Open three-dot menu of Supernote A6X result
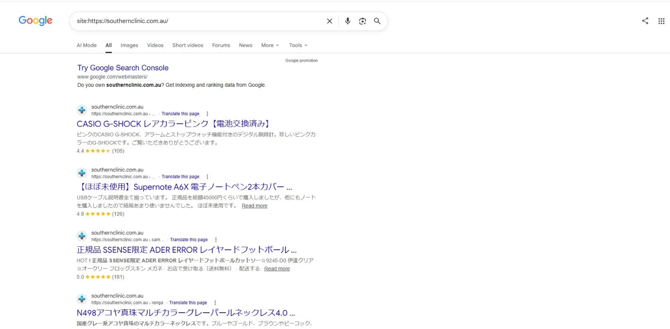670x329 pixels. click(x=207, y=177)
